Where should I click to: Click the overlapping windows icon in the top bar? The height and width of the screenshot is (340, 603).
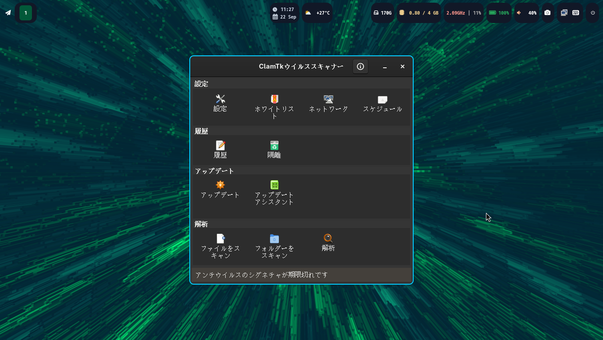click(x=564, y=13)
